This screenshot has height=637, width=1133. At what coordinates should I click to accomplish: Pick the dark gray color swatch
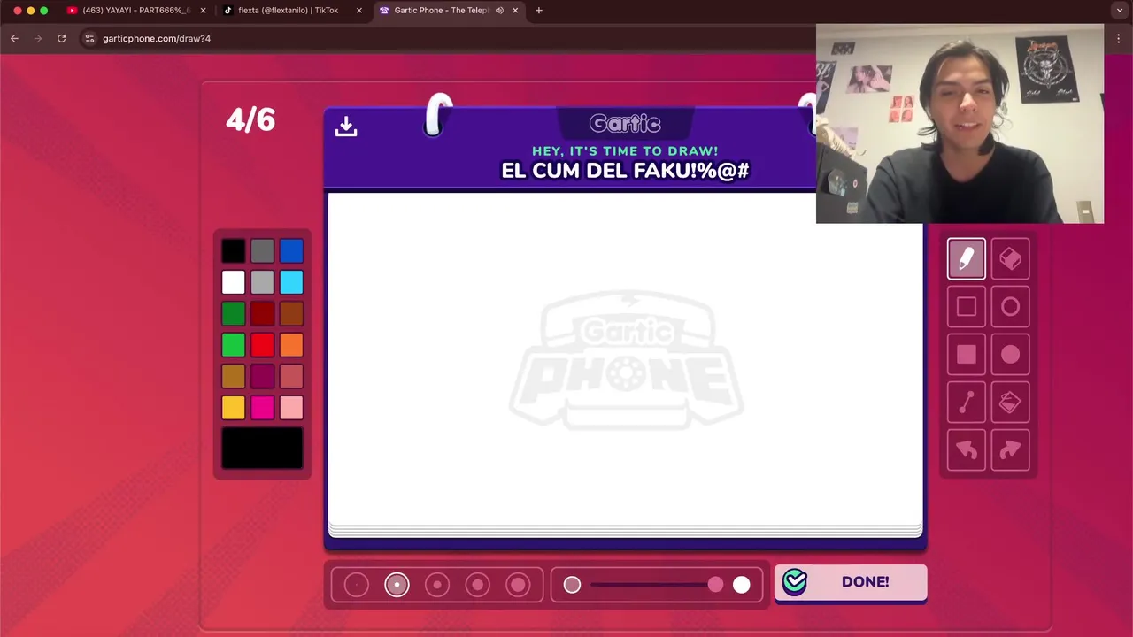coord(262,251)
